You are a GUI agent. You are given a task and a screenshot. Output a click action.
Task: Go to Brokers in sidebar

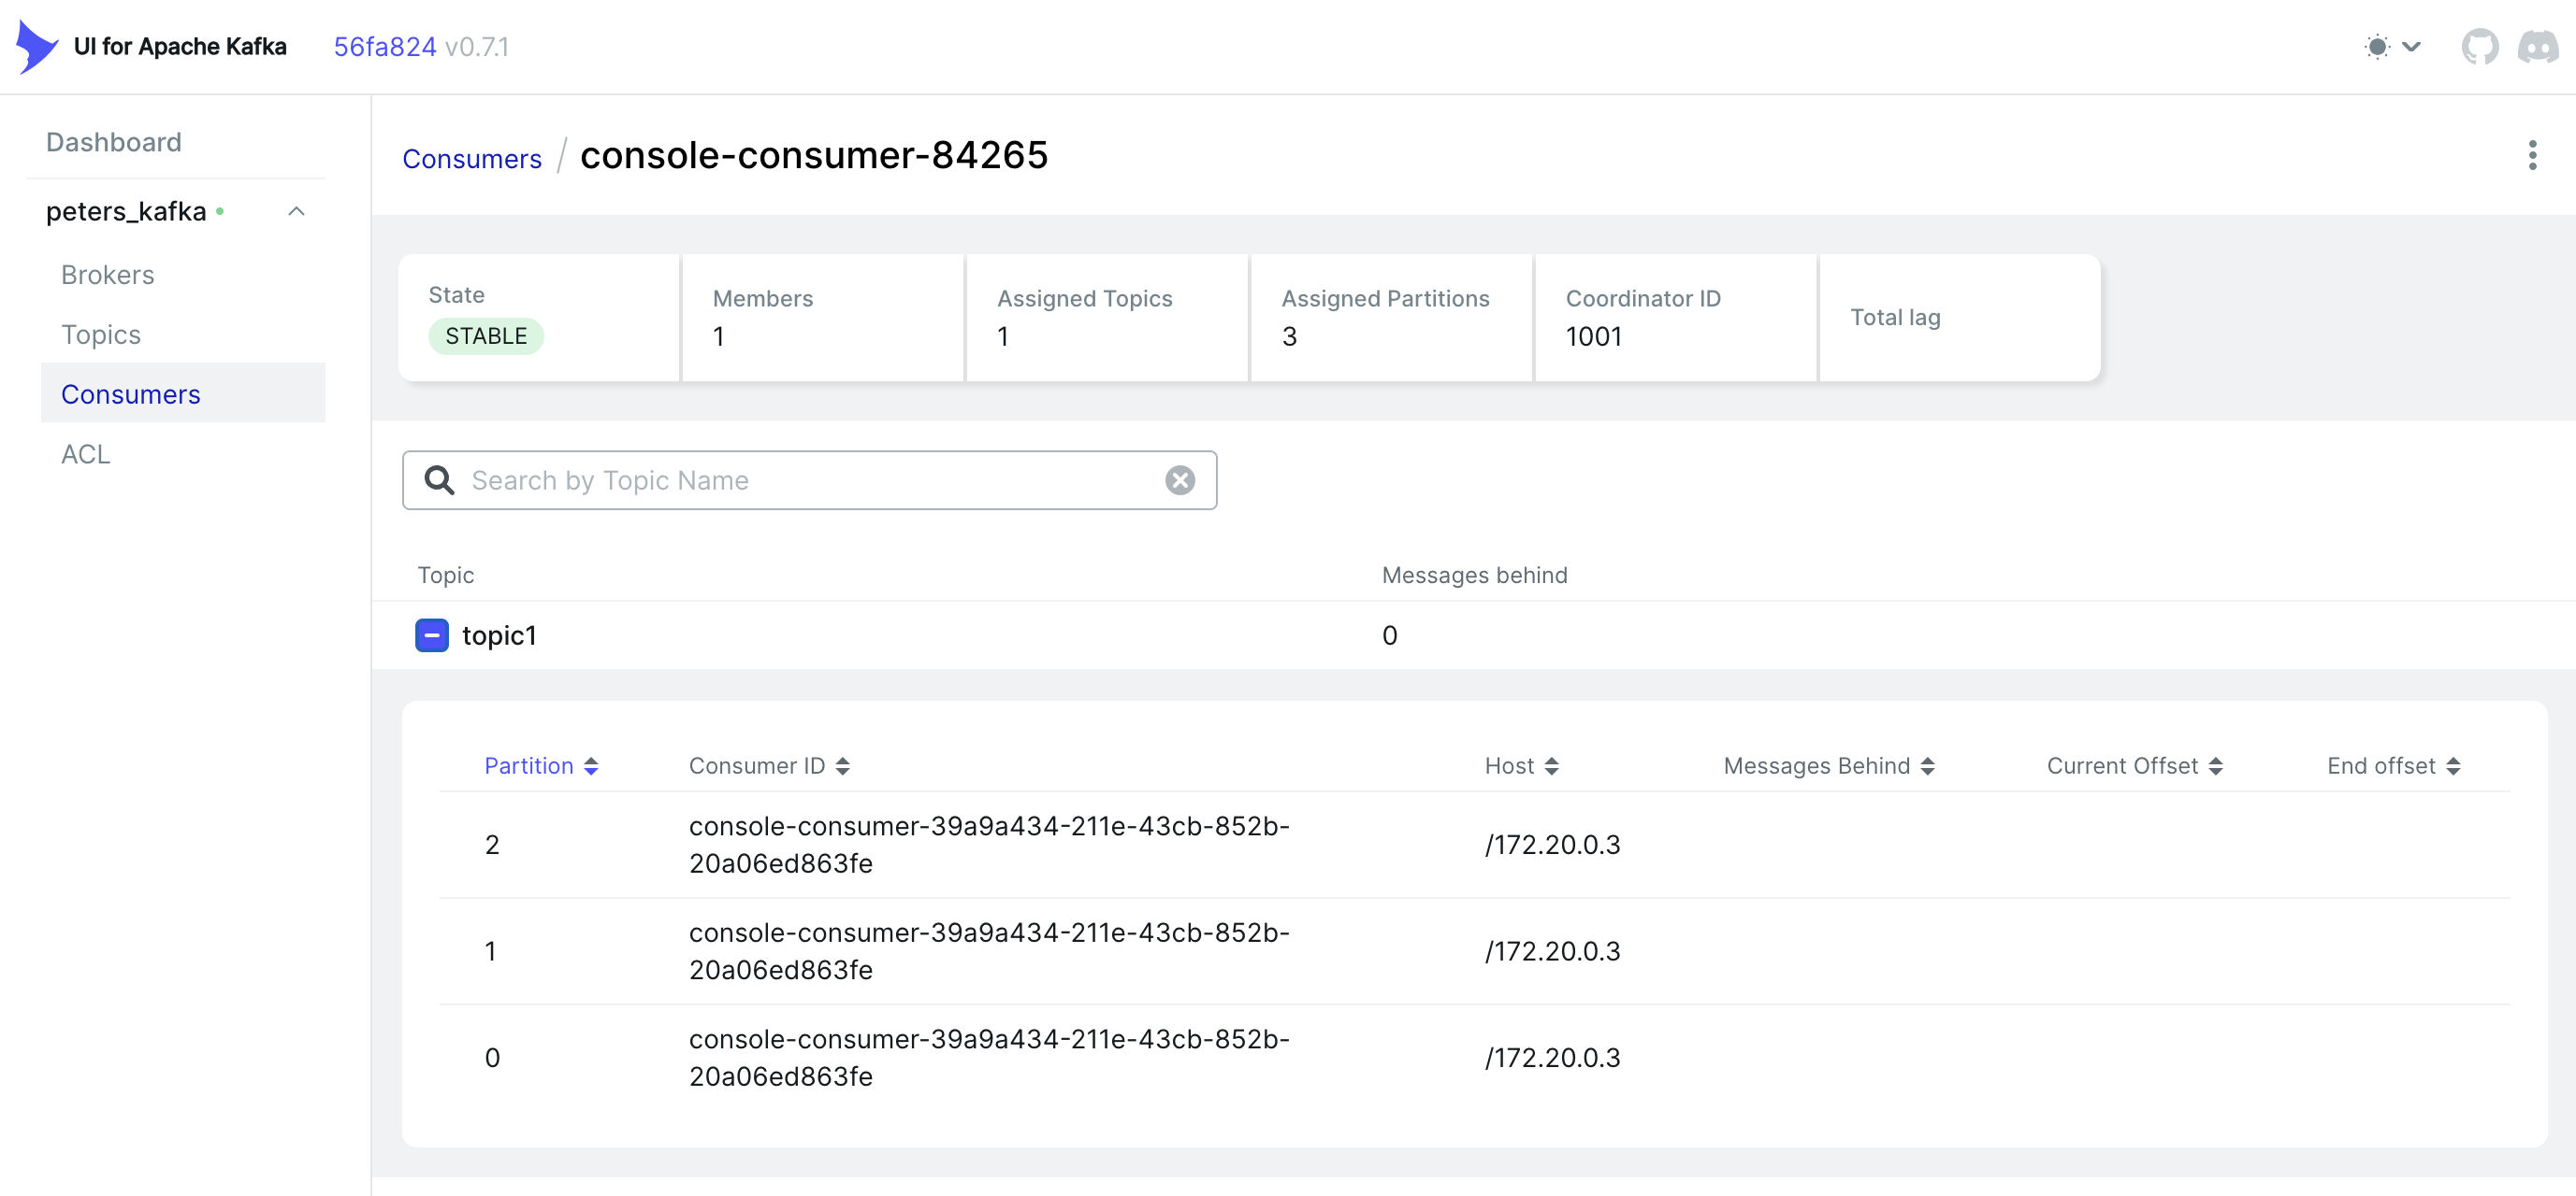tap(108, 275)
